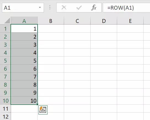Viewport: 150px width, 120px height.
Task: Cancel formula entry with the X icon
Action: [64, 7]
